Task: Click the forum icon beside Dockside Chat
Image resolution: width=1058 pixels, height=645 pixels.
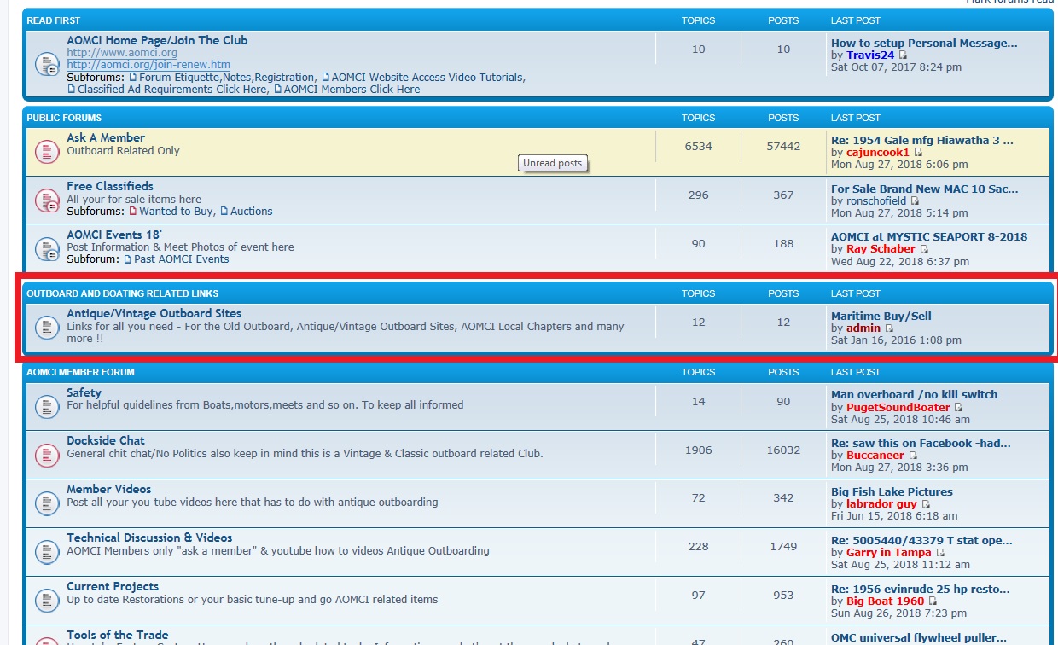Action: (46, 455)
